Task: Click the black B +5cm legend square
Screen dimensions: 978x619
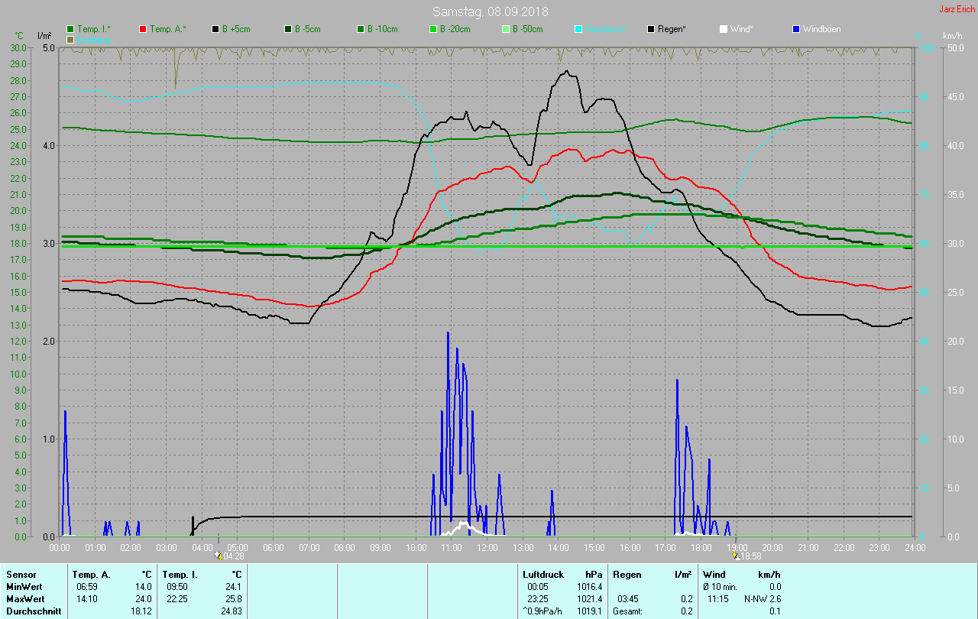Action: (216, 29)
